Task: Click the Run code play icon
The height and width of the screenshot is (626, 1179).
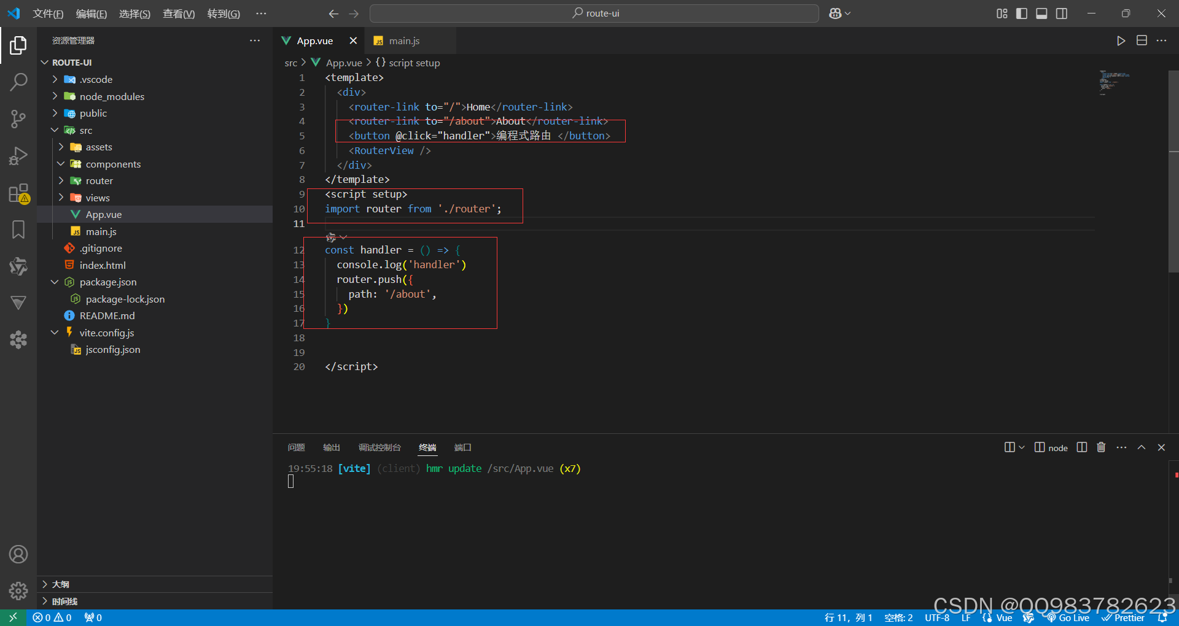Action: 1121,41
